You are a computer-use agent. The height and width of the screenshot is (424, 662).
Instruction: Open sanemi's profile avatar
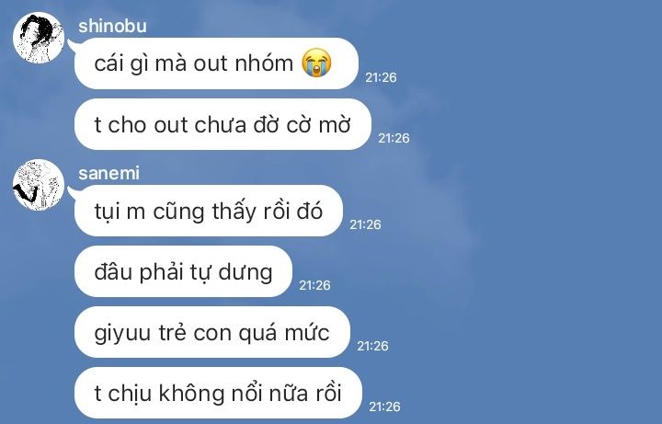click(39, 185)
